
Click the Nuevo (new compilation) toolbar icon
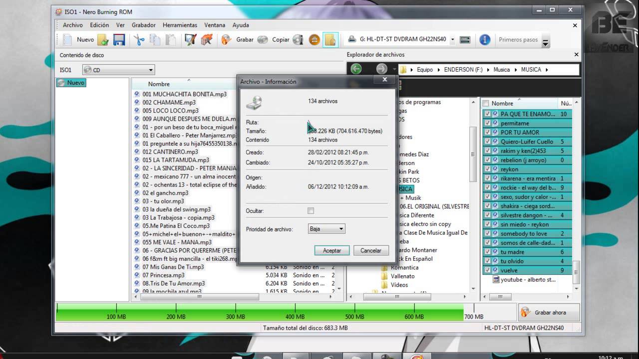click(x=67, y=39)
